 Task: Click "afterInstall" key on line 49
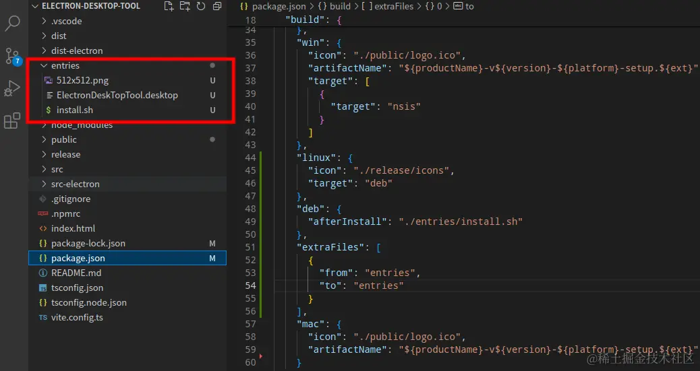tap(347, 222)
